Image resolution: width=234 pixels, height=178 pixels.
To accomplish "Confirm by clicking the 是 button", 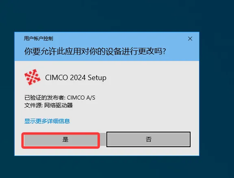I will [x=61, y=140].
